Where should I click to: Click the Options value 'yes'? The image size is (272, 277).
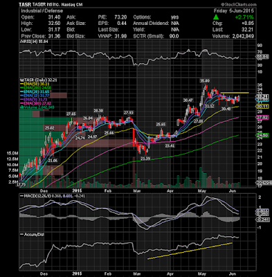pos(175,17)
